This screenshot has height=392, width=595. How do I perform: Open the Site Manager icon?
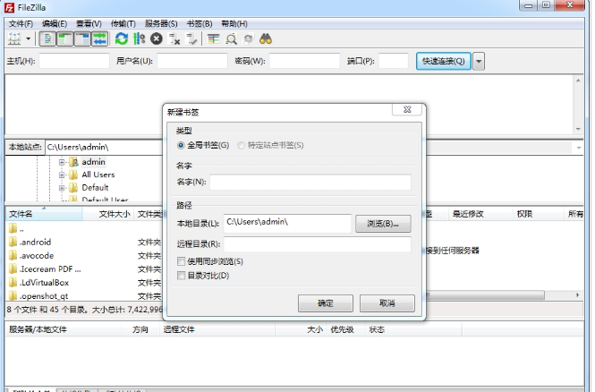(14, 38)
